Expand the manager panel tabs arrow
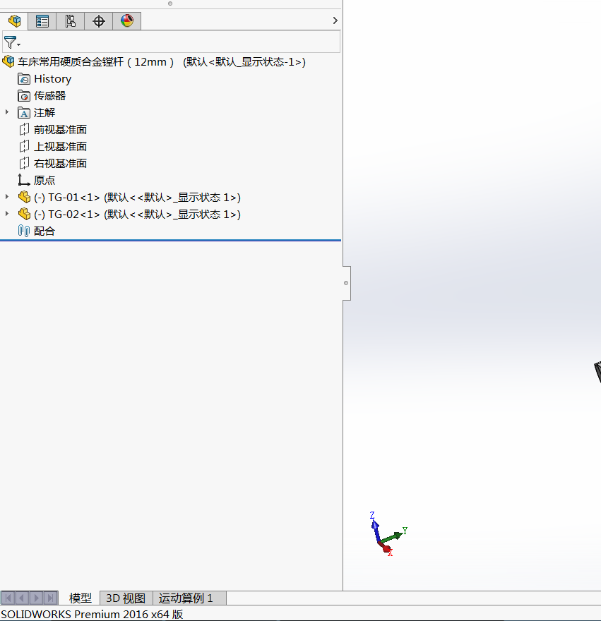Viewport: 601px width, 621px height. tap(335, 21)
